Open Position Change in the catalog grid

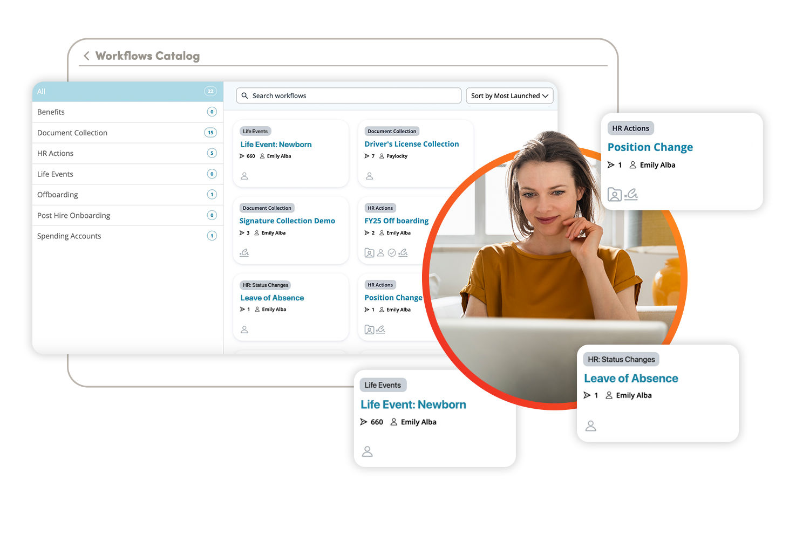tap(393, 298)
